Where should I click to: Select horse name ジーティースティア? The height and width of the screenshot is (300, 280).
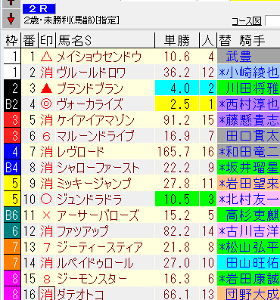pyautogui.click(x=100, y=247)
